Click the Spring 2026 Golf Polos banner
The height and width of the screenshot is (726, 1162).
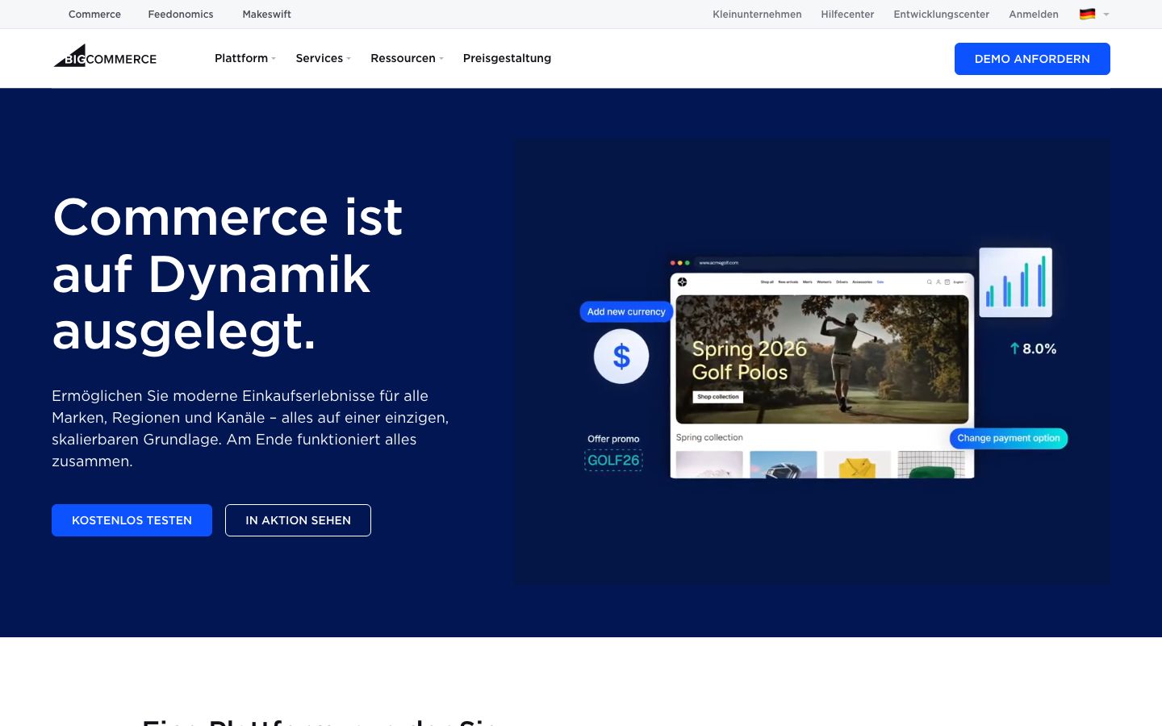822,359
